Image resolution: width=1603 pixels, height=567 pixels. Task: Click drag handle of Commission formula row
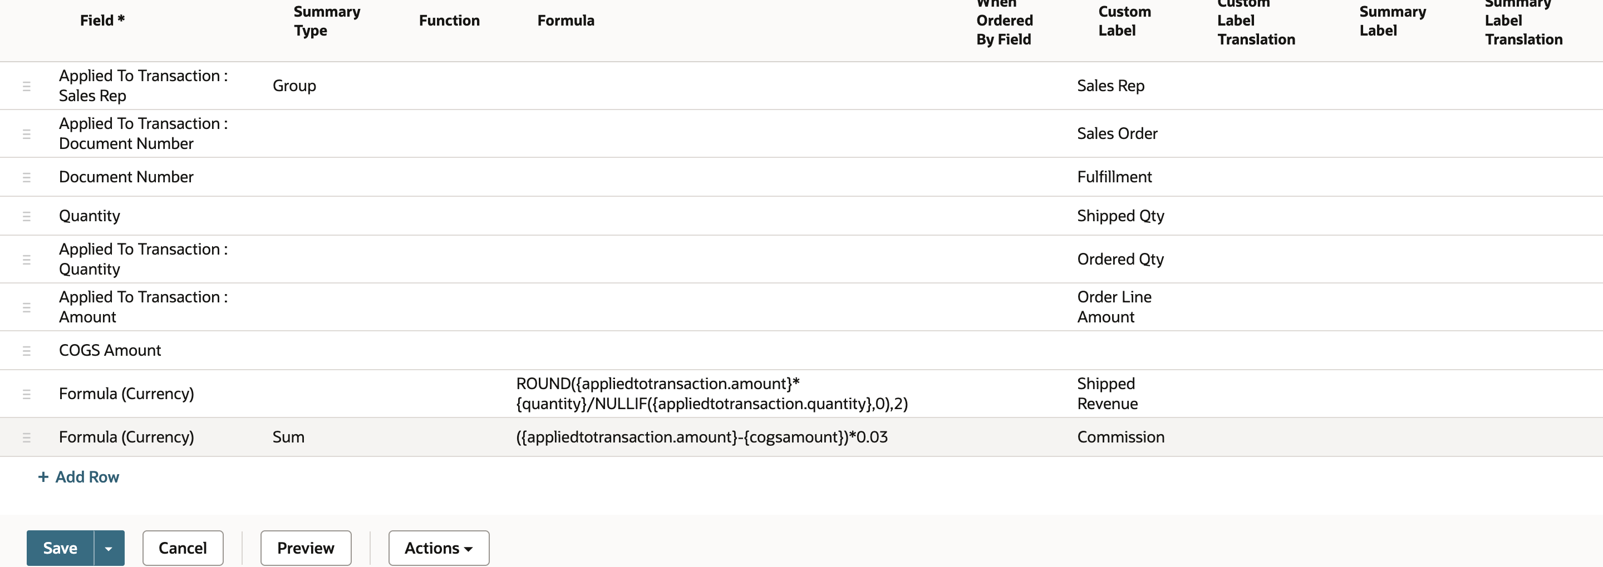coord(26,437)
